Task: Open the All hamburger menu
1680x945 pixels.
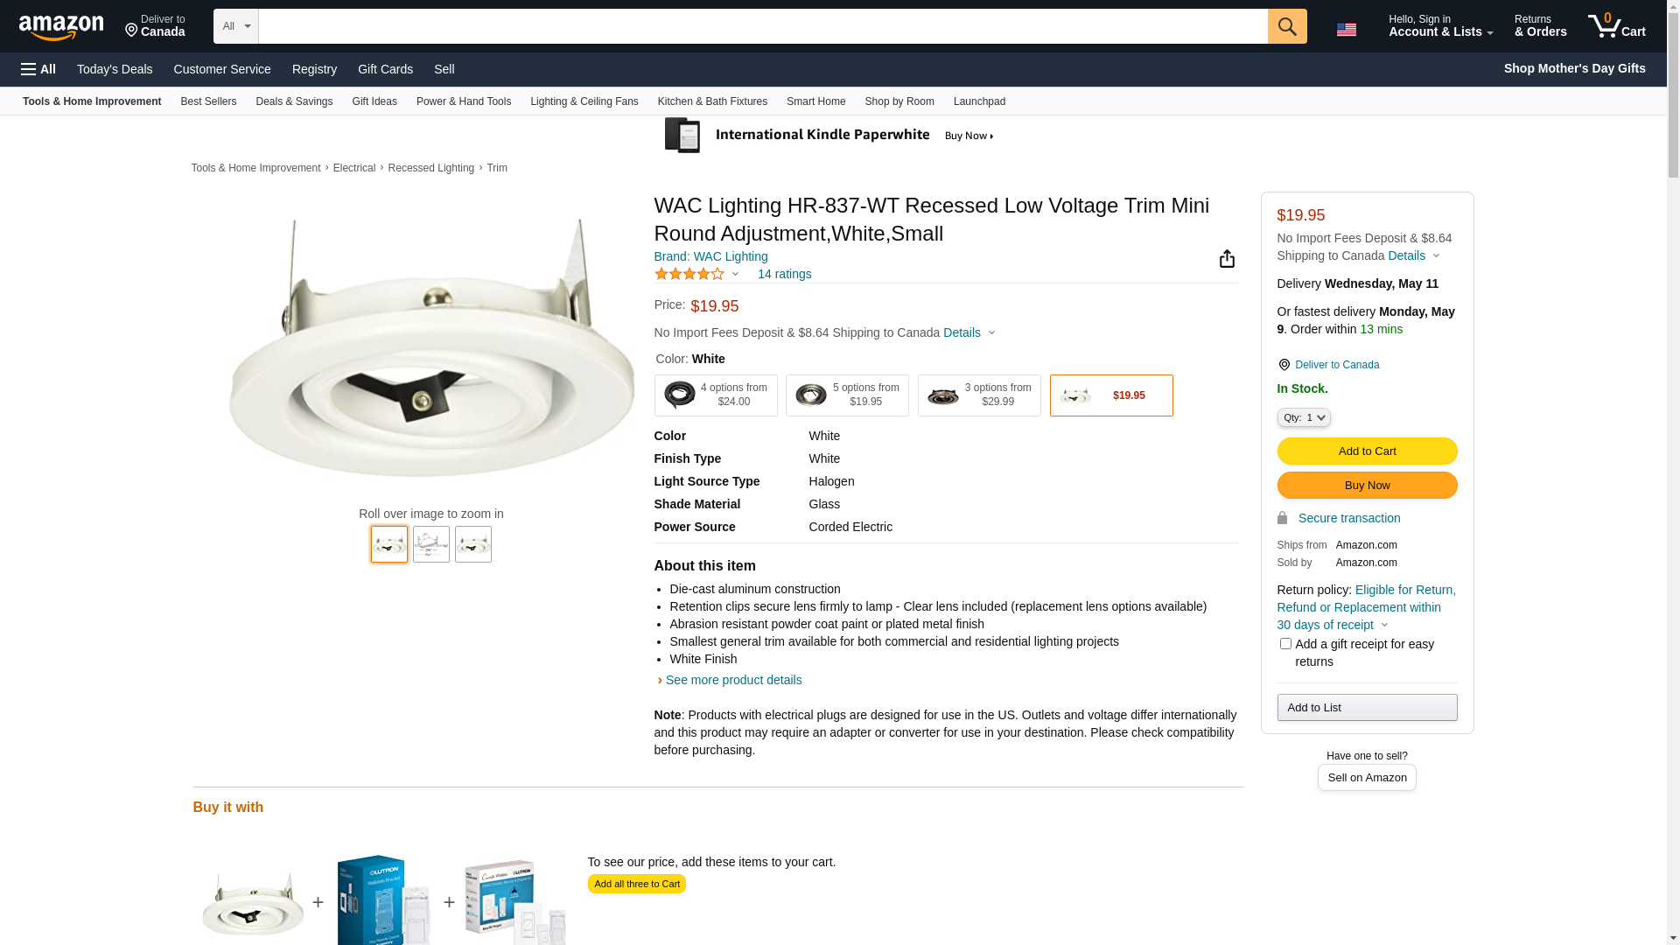Action: click(x=38, y=69)
